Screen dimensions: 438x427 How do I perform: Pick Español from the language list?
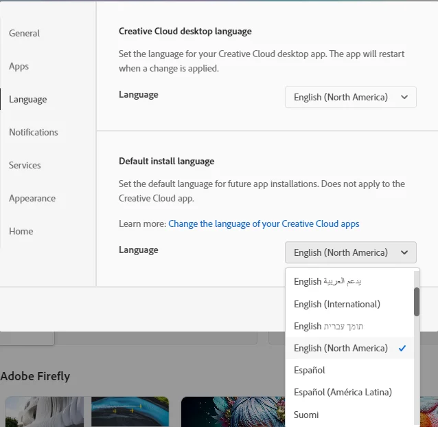(310, 370)
